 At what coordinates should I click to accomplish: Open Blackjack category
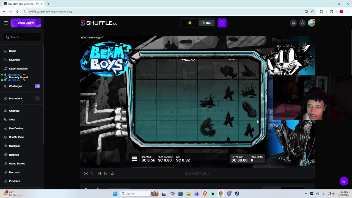(15, 146)
